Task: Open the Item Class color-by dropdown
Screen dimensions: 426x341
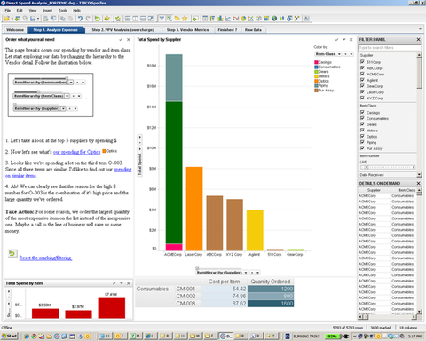Action: click(x=339, y=54)
